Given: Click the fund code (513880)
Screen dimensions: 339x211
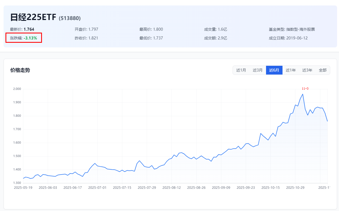Looking at the screenshot, I should coord(70,18).
